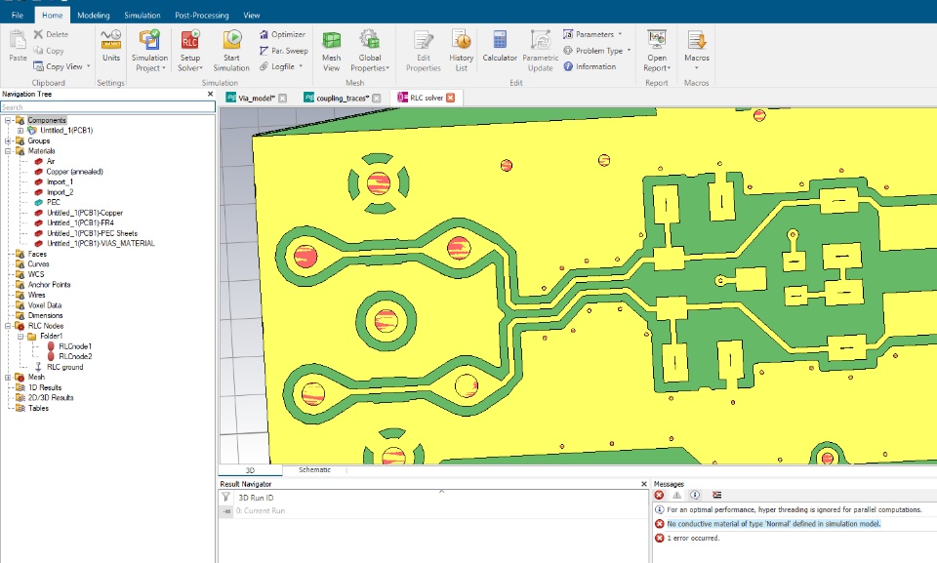
Task: Select RLCnode1 in the tree
Action: pos(75,346)
